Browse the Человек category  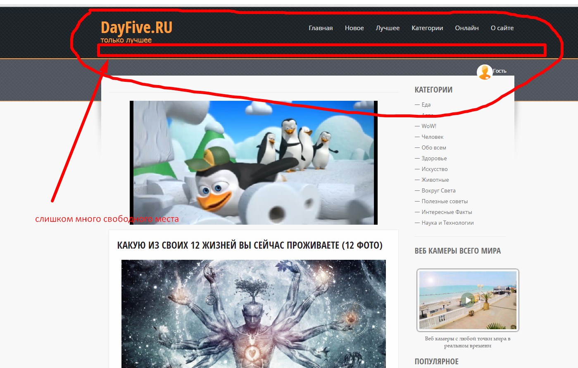[432, 137]
